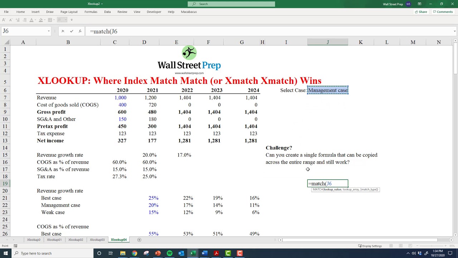Open Name Box dropdown arrow

pyautogui.click(x=49, y=31)
